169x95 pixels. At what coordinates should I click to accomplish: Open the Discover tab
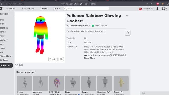(x=11, y=9)
